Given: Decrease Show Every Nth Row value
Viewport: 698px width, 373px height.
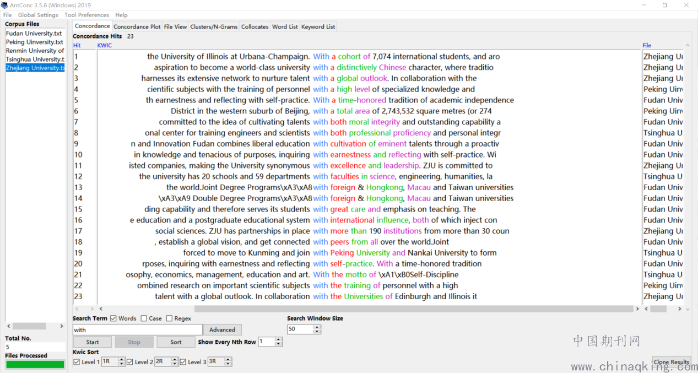Looking at the screenshot, I should click(x=278, y=344).
